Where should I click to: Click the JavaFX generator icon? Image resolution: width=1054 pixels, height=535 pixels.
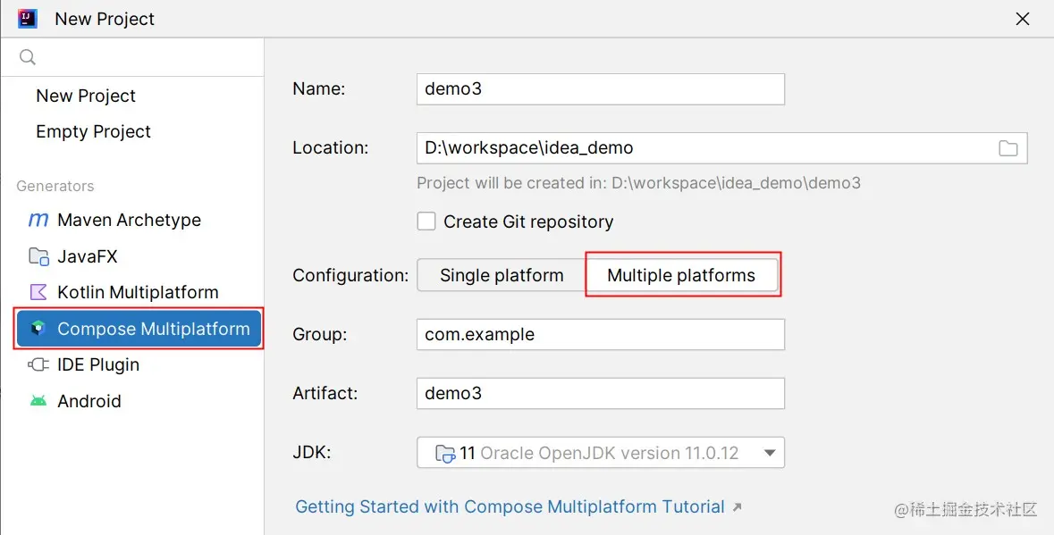point(38,256)
